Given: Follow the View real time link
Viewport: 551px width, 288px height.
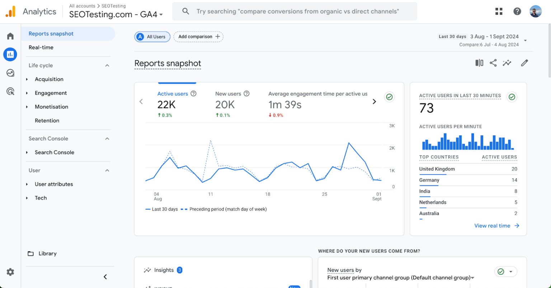Looking at the screenshot, I should (496, 226).
